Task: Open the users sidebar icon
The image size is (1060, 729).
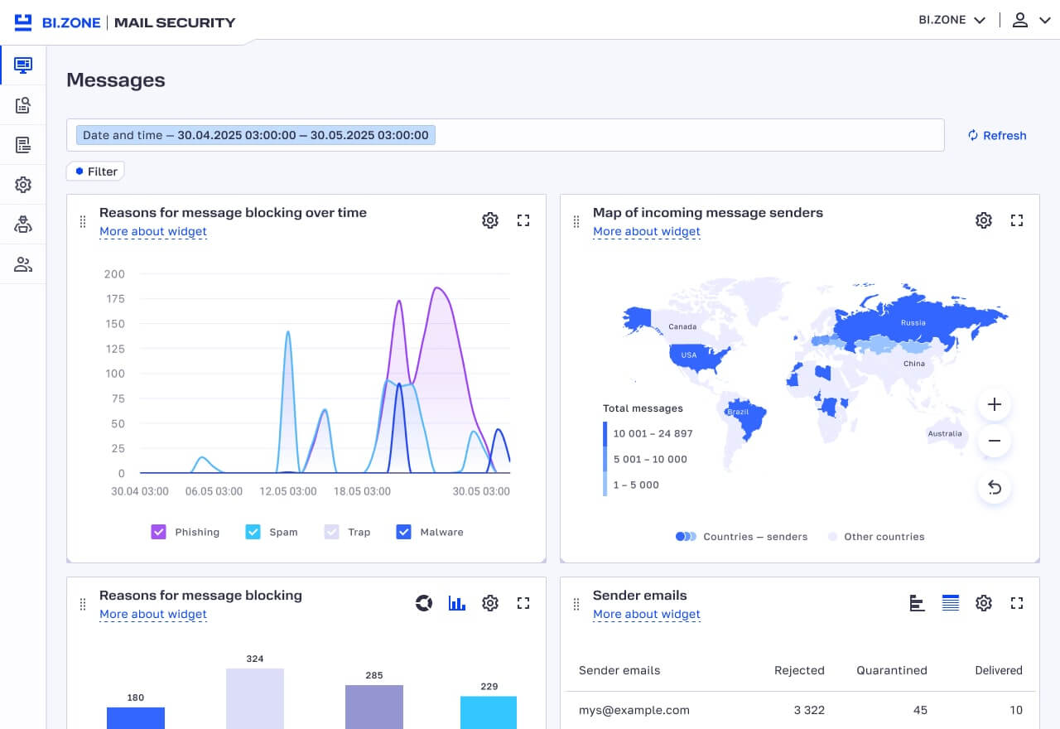Action: tap(23, 265)
